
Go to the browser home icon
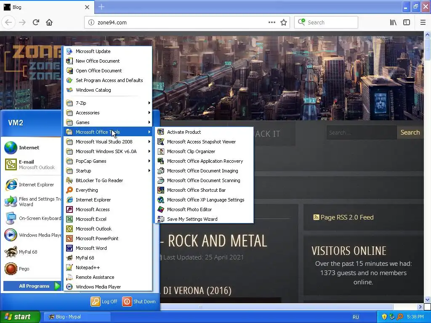[x=49, y=22]
